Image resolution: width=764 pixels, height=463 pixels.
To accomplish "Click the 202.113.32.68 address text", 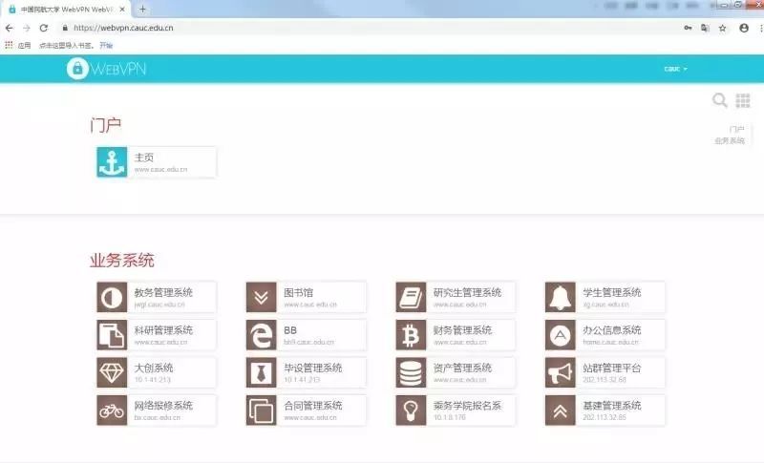I will [605, 380].
